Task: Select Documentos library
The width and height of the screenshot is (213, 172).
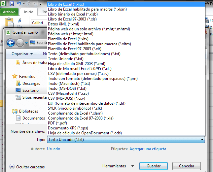Action: (31, 118)
